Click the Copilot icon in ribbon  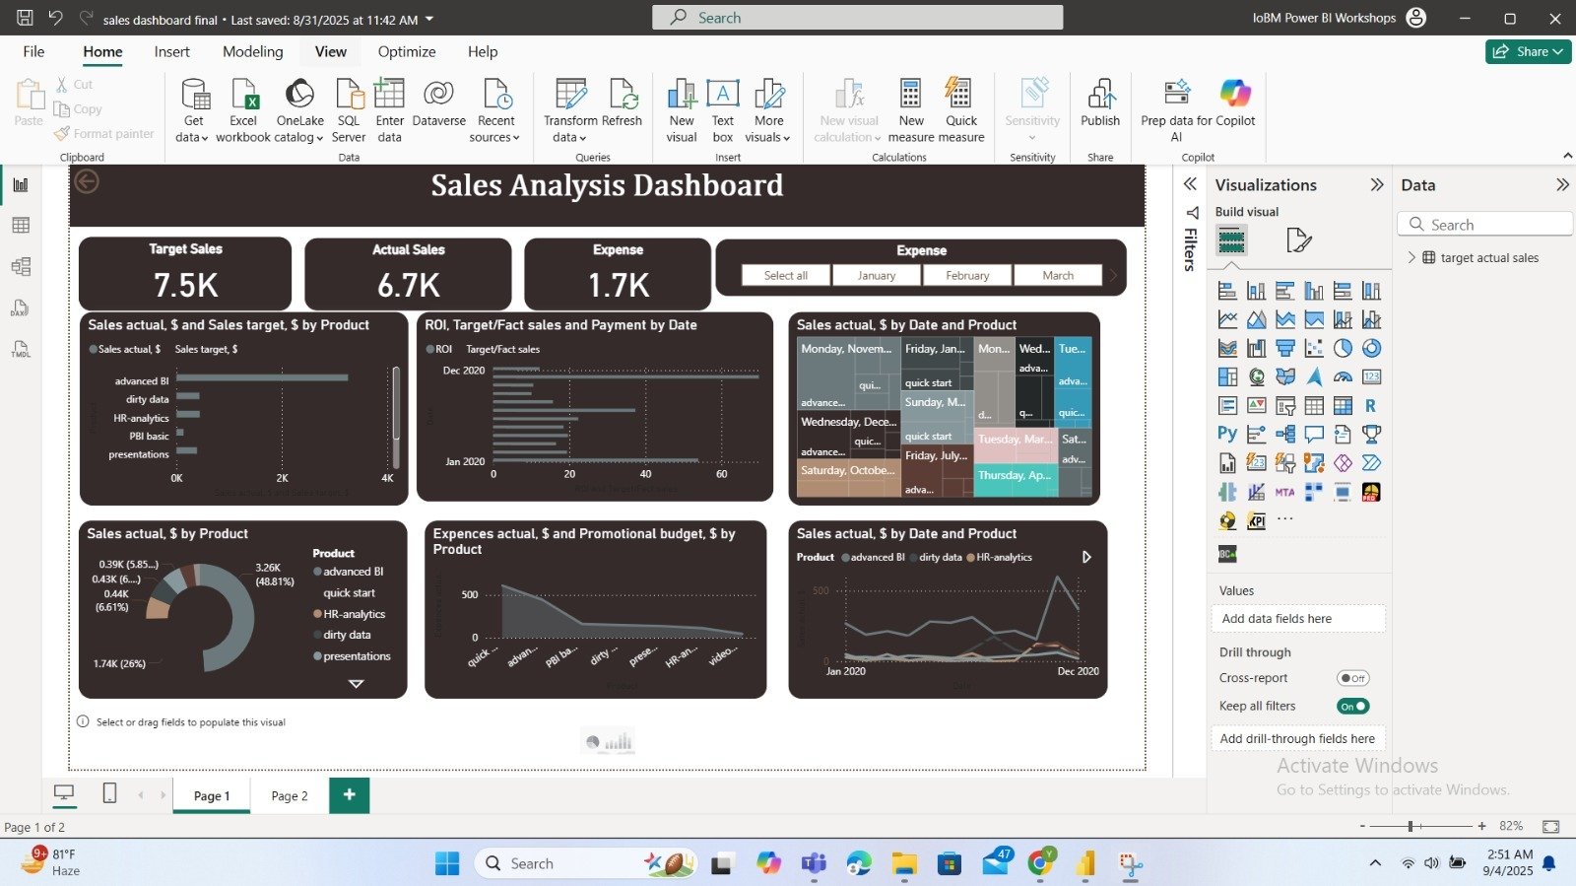(1234, 95)
